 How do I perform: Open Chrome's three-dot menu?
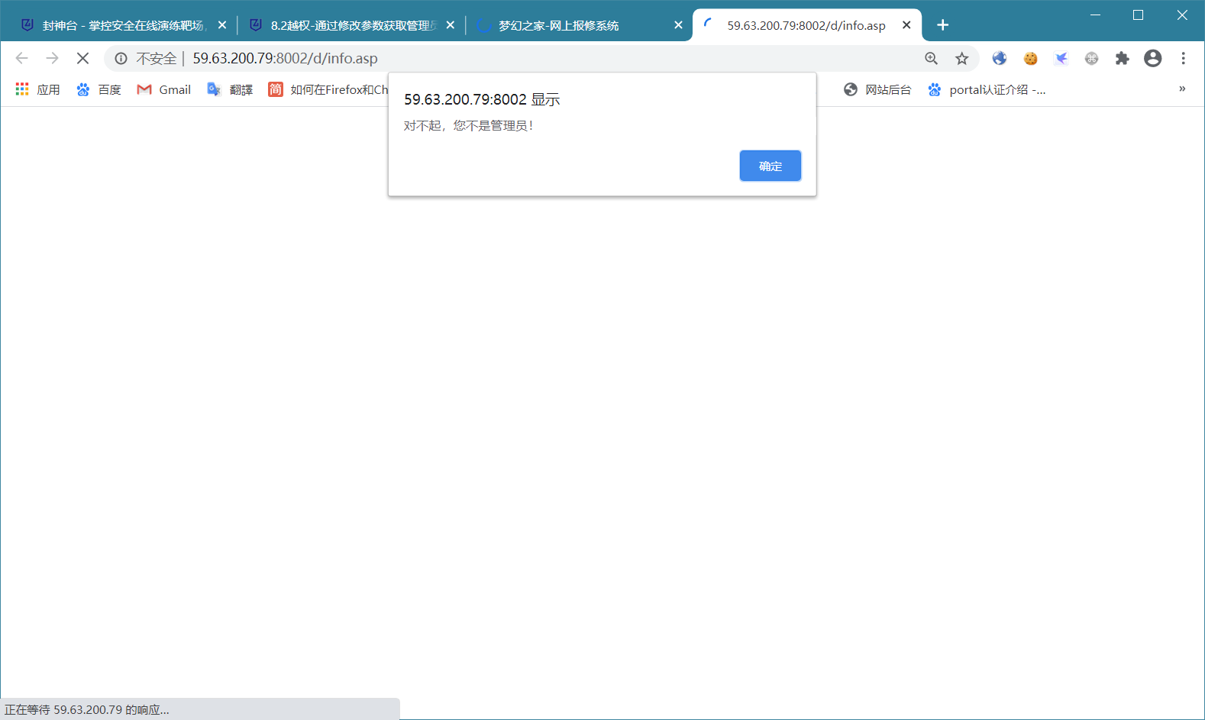point(1183,59)
